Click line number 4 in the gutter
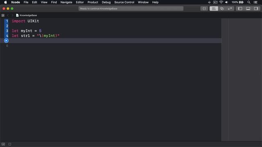This screenshot has width=262, height=147. (x=7, y=36)
